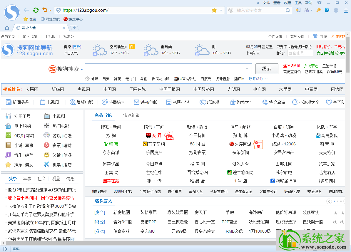The height and width of the screenshot is (252, 351).
Task: Open the send-to-phone icon in toolbar
Action: coord(298,10)
